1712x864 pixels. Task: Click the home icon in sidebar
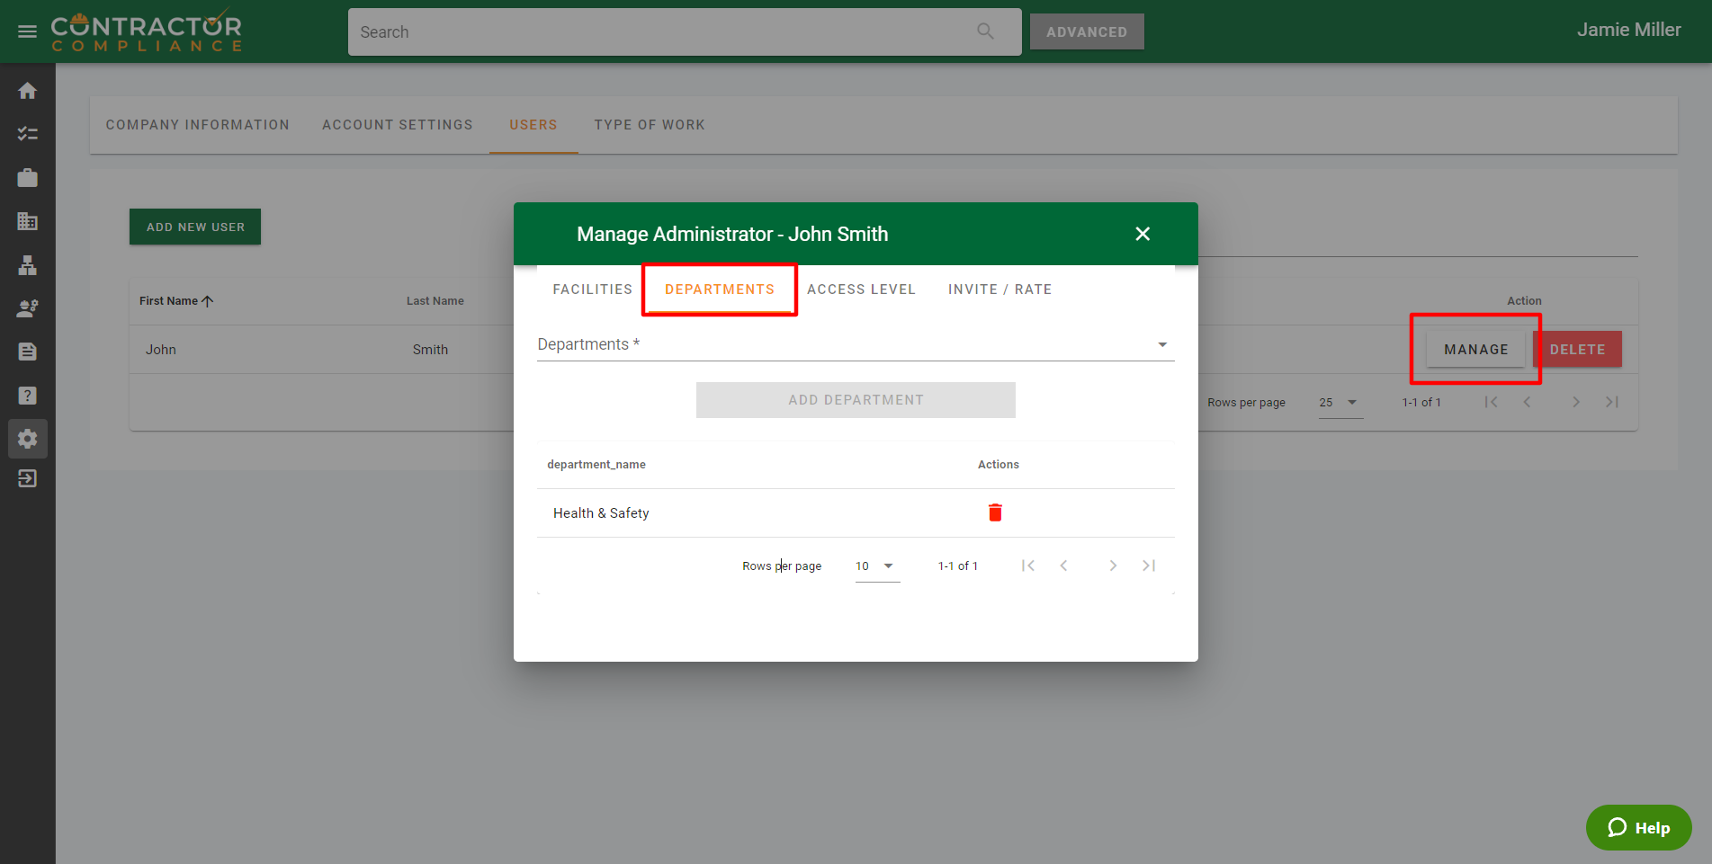tap(27, 91)
